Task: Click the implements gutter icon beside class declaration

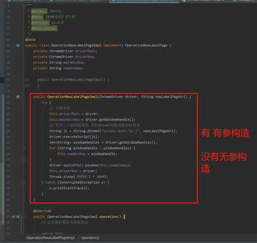Action: click(17, 45)
